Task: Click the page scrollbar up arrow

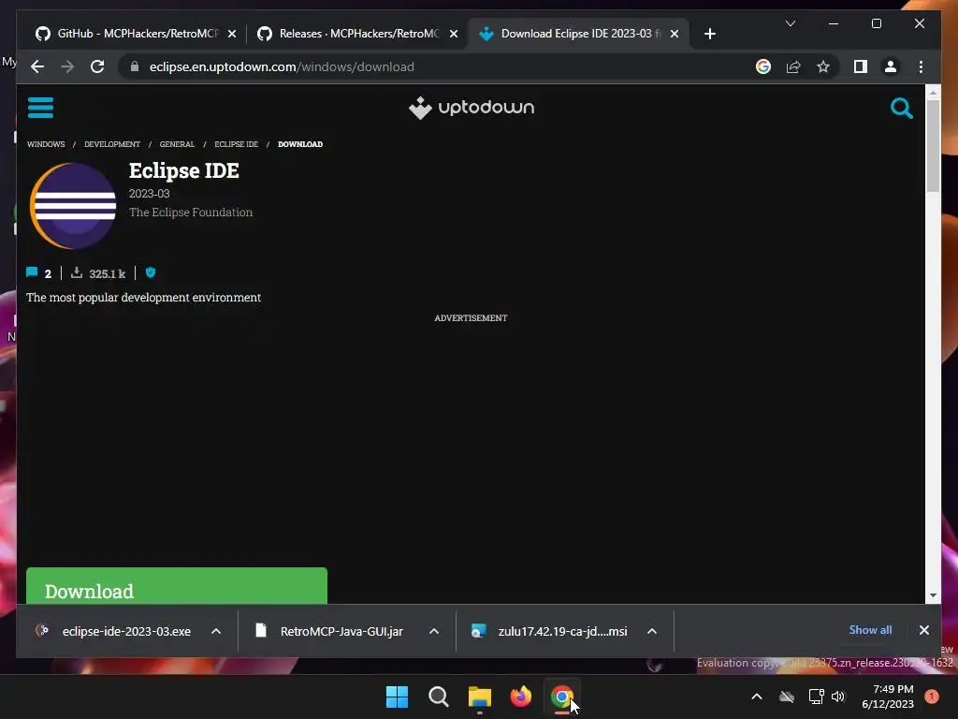Action: (933, 93)
